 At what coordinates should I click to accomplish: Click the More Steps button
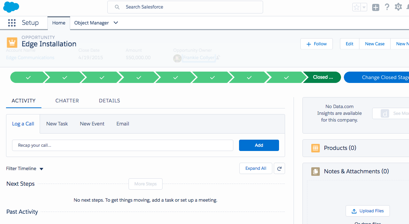pos(146,184)
